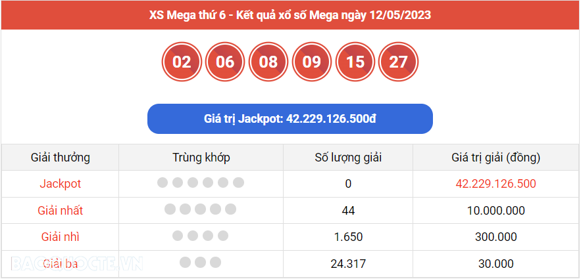The image size is (581, 279).
Task: Click the red 42.229.126.500 jackpot value cell
Action: (x=496, y=184)
